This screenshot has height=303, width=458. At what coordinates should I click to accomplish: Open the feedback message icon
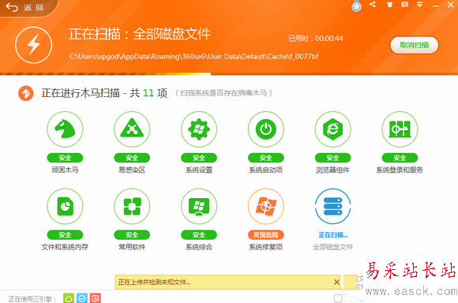coord(404,5)
